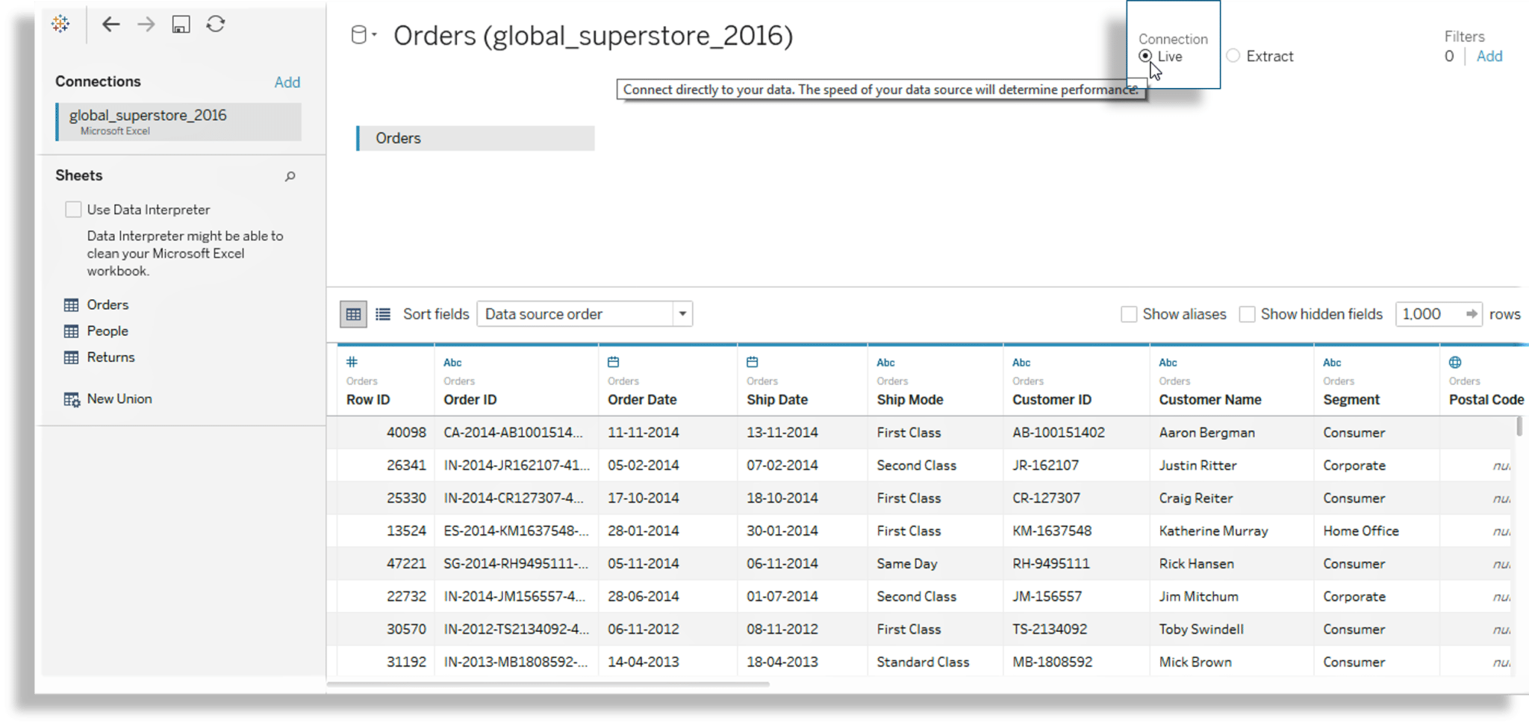The height and width of the screenshot is (726, 1529).
Task: Select the Extract connection option
Action: [x=1233, y=56]
